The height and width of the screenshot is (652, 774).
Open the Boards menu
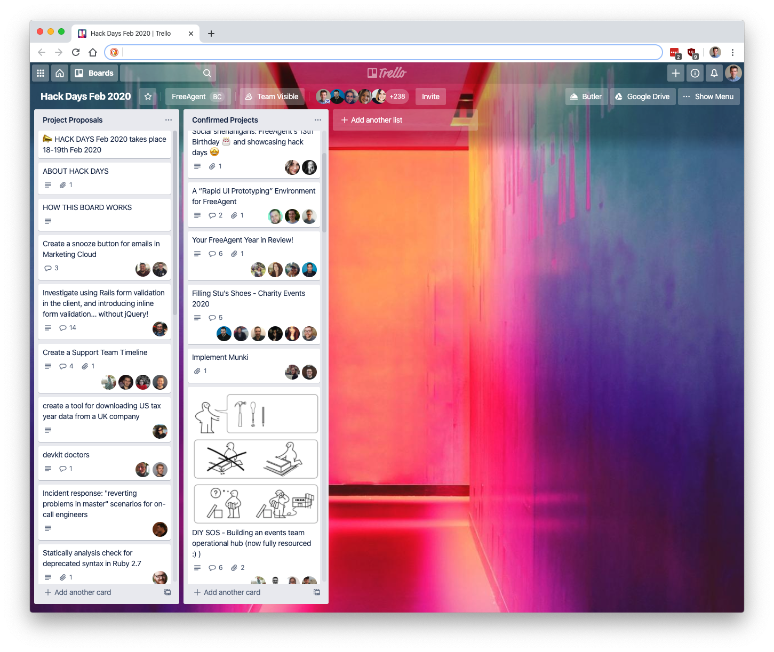click(x=94, y=73)
